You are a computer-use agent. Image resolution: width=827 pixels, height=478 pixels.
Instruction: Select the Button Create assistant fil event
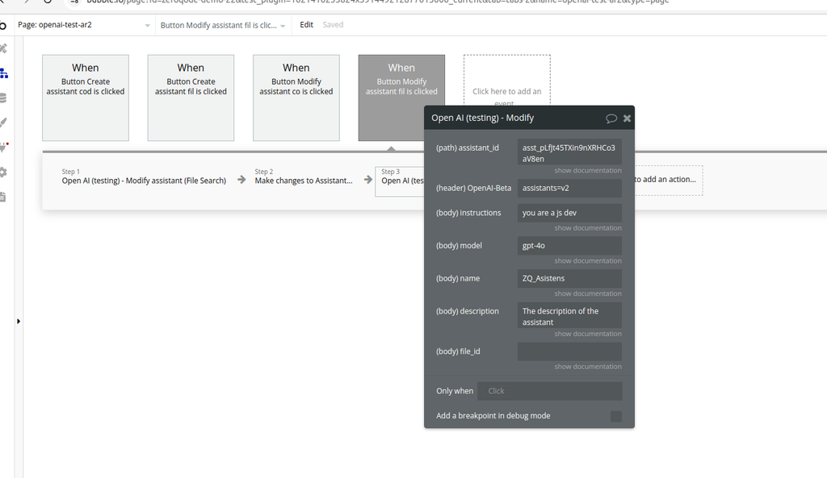point(191,98)
